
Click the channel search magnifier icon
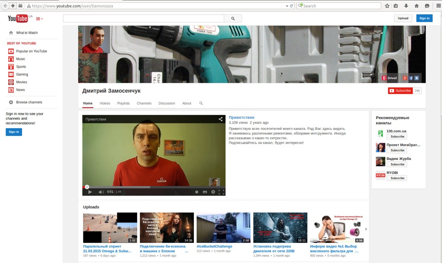201,104
